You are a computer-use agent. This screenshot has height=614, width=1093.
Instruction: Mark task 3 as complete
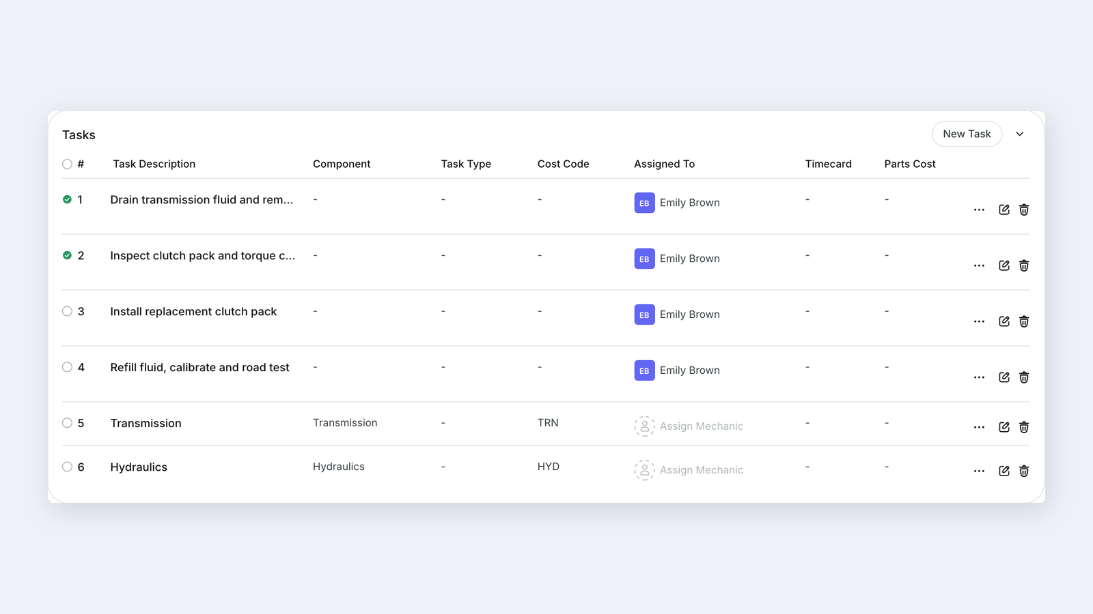(x=67, y=311)
